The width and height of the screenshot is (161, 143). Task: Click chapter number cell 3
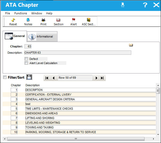pos(14,99)
